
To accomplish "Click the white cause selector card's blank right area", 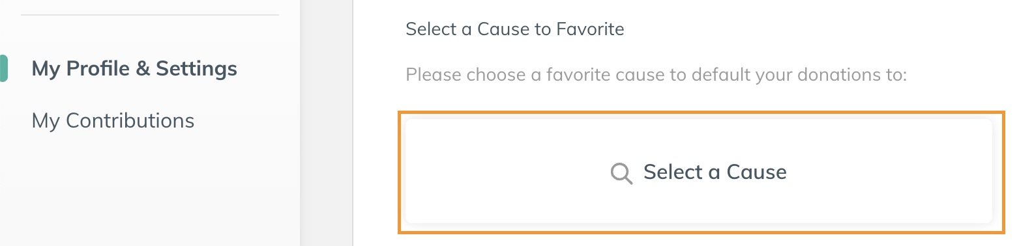I will [893, 172].
